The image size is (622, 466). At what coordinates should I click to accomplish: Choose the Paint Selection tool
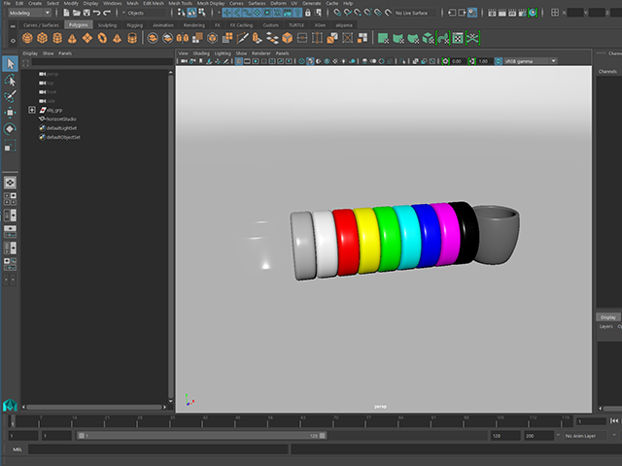point(10,96)
